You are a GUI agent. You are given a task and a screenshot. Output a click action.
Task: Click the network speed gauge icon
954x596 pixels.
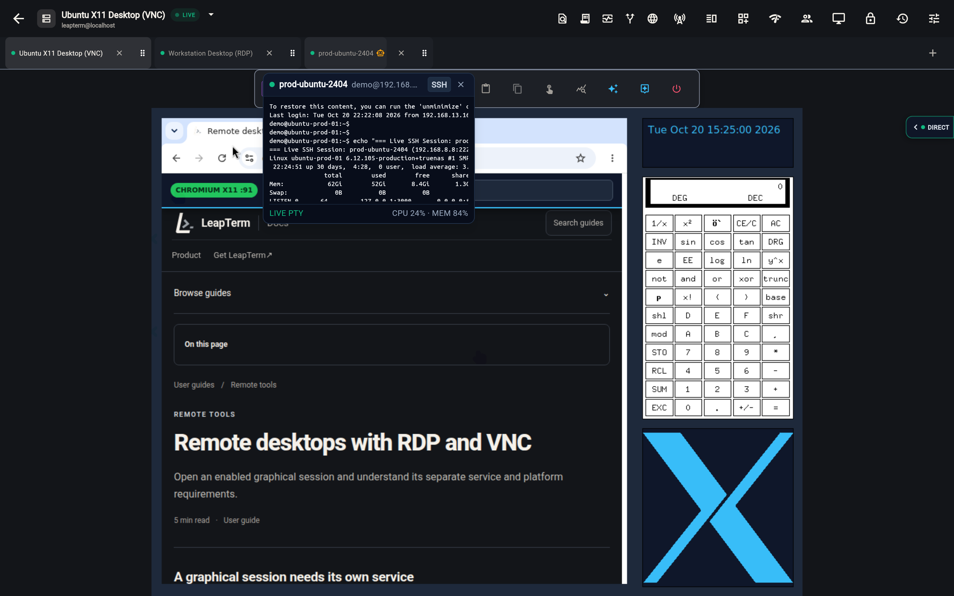tap(775, 19)
